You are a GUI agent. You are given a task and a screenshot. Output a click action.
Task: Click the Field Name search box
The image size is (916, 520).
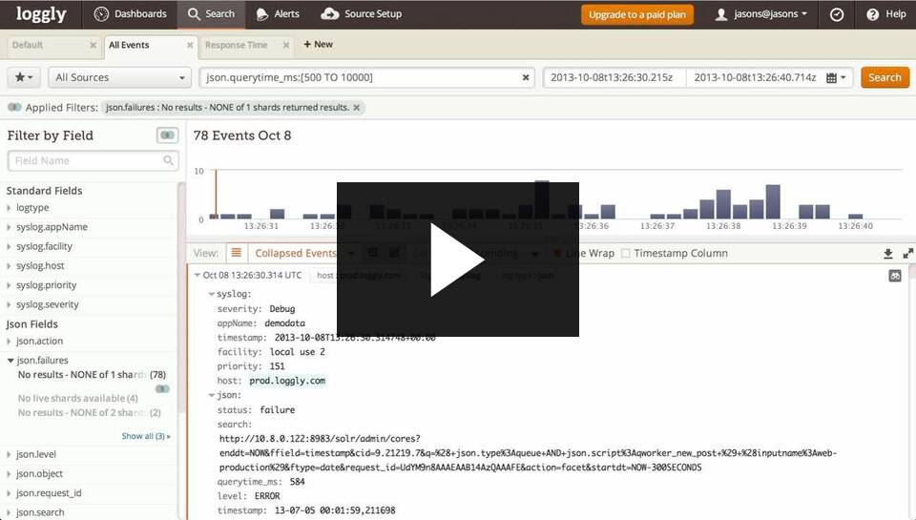93,160
